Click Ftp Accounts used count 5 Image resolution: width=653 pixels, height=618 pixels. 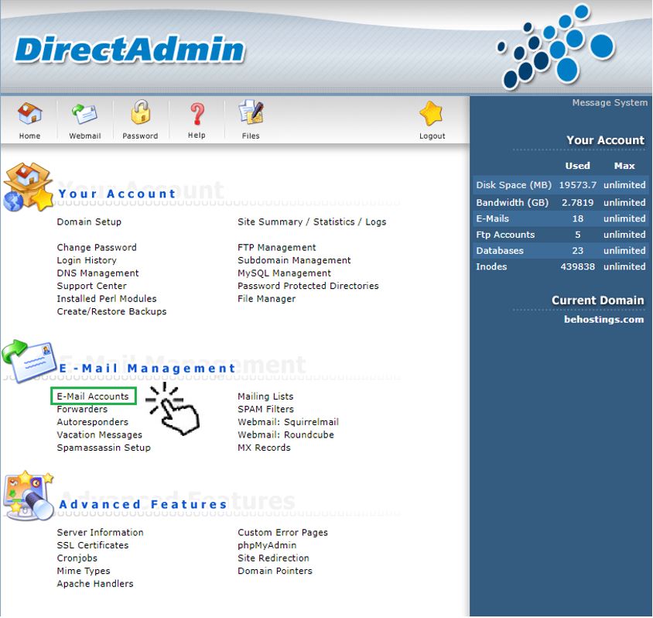[578, 235]
